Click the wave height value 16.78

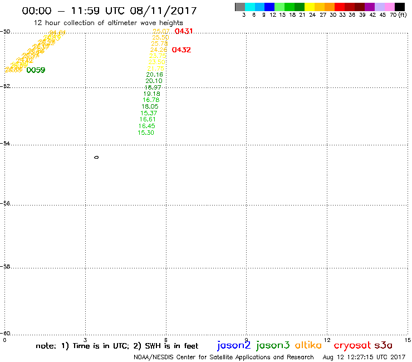pos(151,100)
